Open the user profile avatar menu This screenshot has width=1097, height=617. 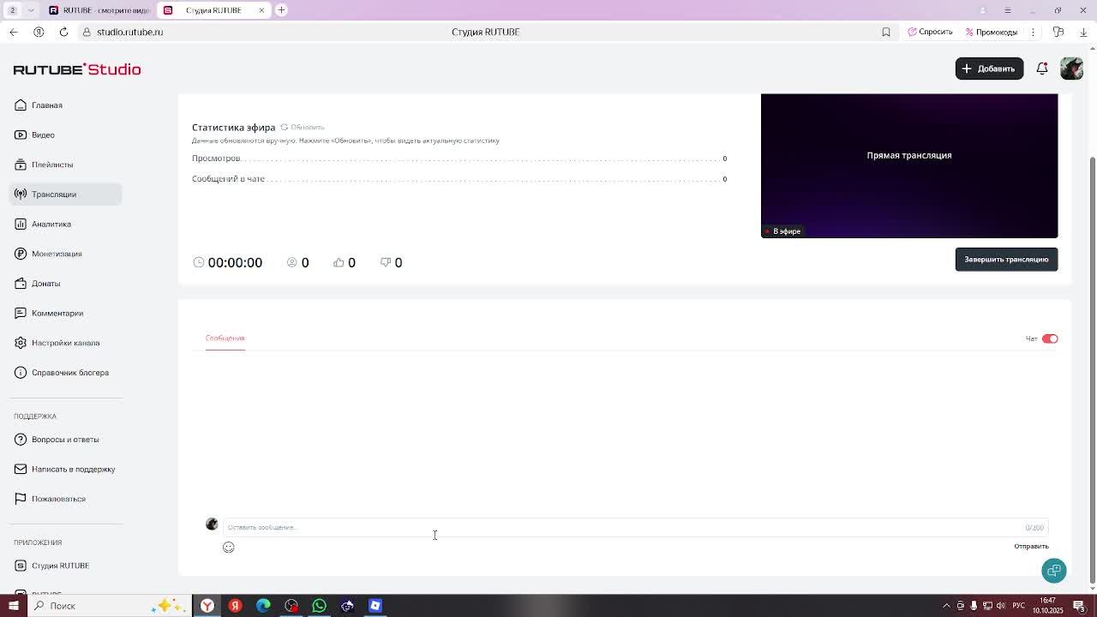[x=1071, y=69]
